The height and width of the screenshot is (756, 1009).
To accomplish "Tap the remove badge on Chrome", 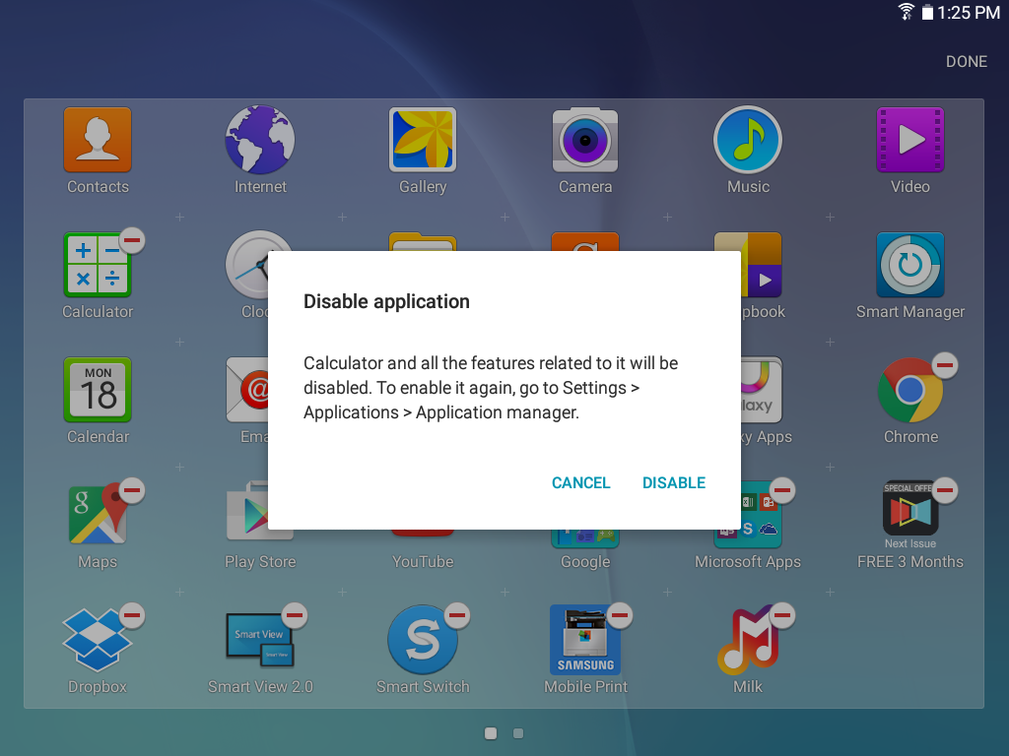I will coord(945,365).
